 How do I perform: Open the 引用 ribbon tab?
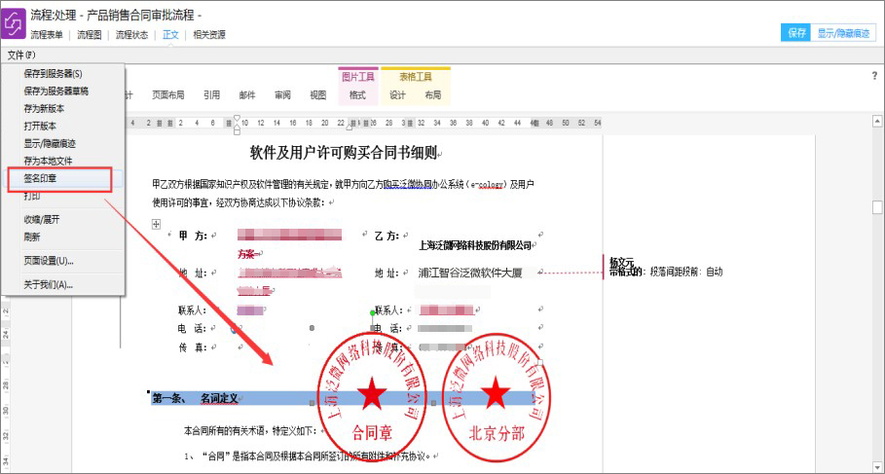tap(211, 95)
